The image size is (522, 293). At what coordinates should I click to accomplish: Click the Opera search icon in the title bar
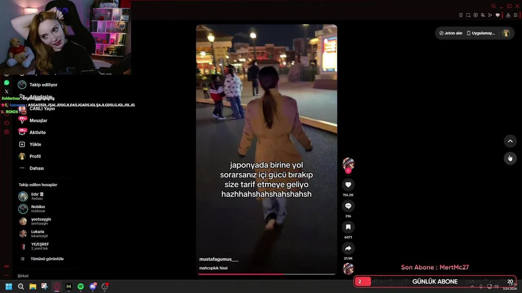pyautogui.click(x=493, y=6)
